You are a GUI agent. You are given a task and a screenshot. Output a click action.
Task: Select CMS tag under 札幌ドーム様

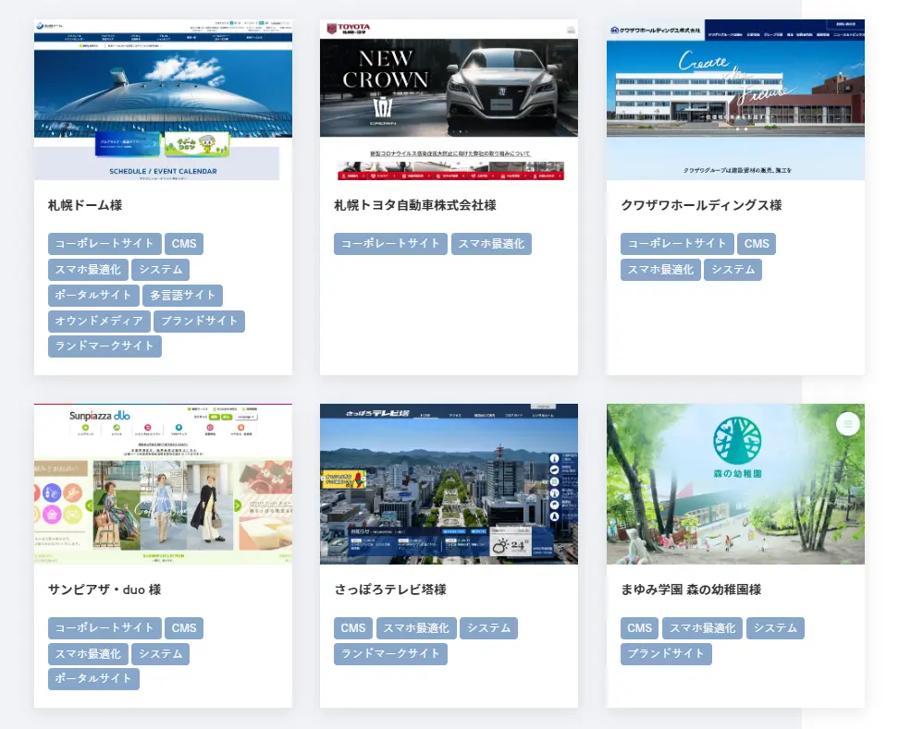point(184,244)
